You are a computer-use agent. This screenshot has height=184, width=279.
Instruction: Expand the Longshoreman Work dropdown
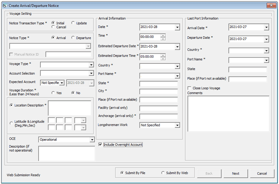(x=178, y=125)
